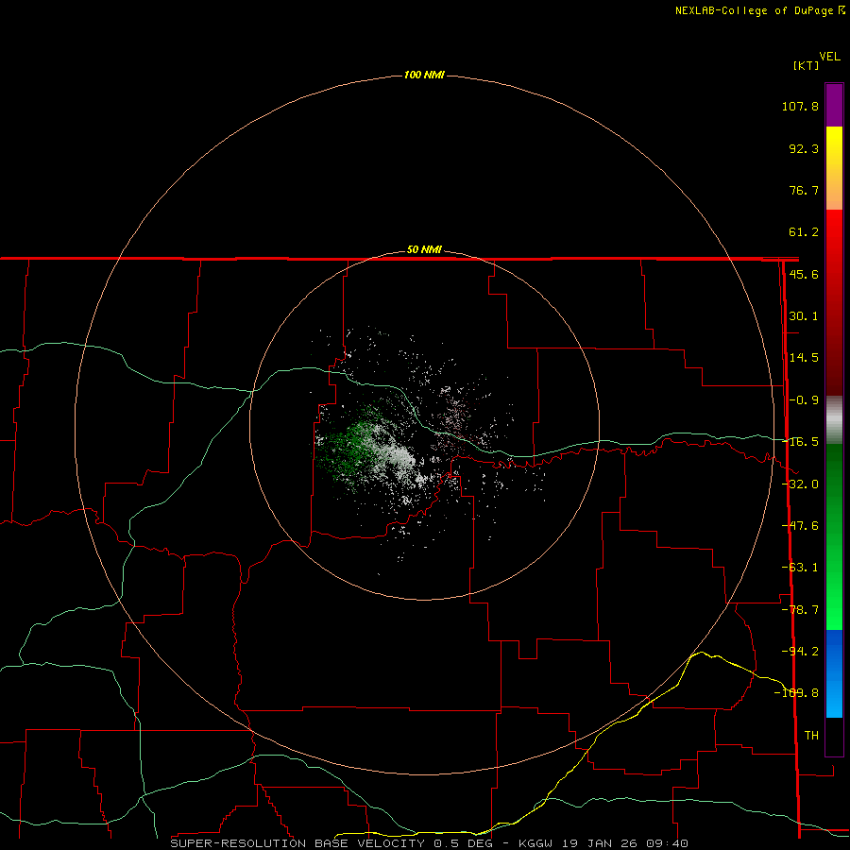Click the 107.8 velocity scale value
Viewport: 850px width, 850px height.
click(800, 106)
